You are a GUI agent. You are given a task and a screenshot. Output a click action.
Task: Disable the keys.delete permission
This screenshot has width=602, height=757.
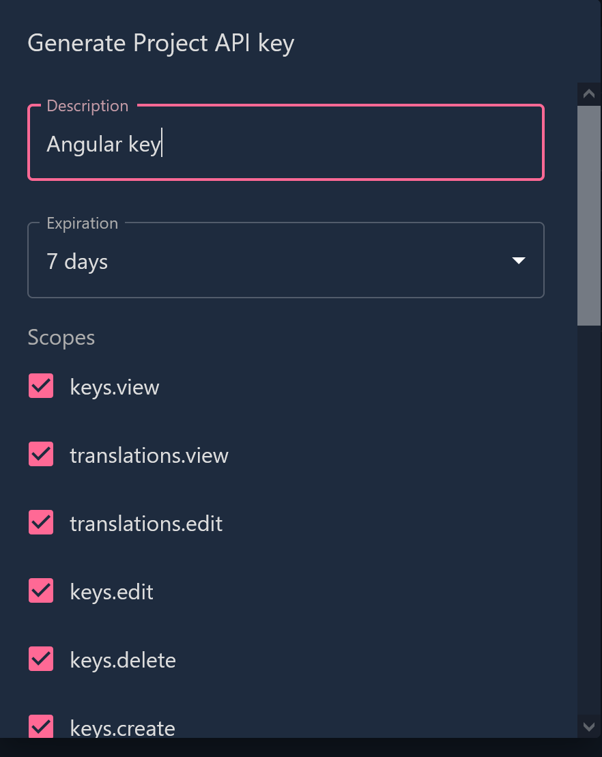coord(40,659)
